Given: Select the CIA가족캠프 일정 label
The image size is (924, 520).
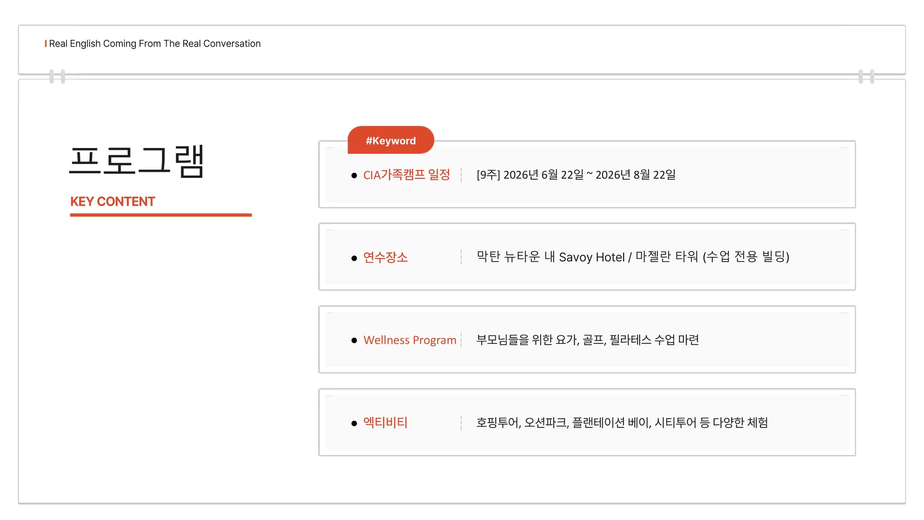Looking at the screenshot, I should click(x=406, y=175).
